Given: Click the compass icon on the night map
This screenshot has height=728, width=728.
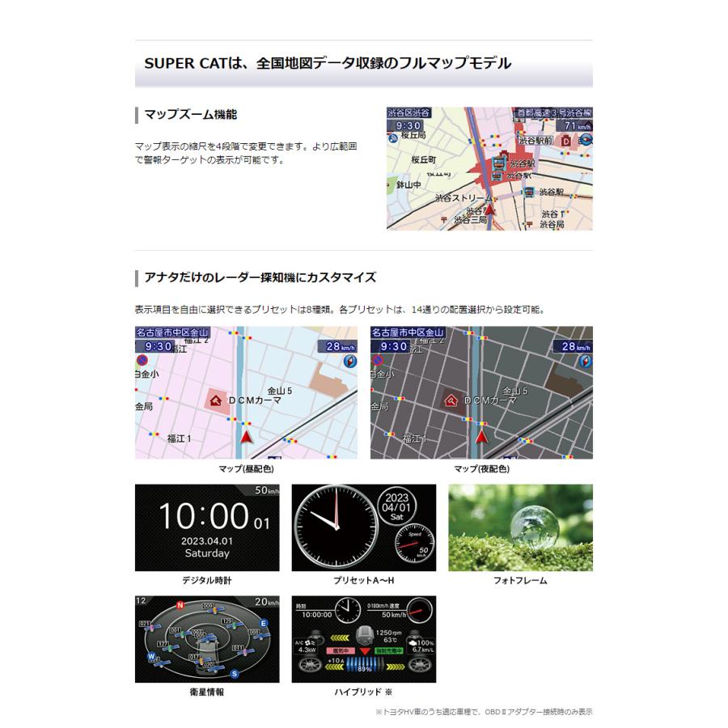Looking at the screenshot, I should coord(584,362).
